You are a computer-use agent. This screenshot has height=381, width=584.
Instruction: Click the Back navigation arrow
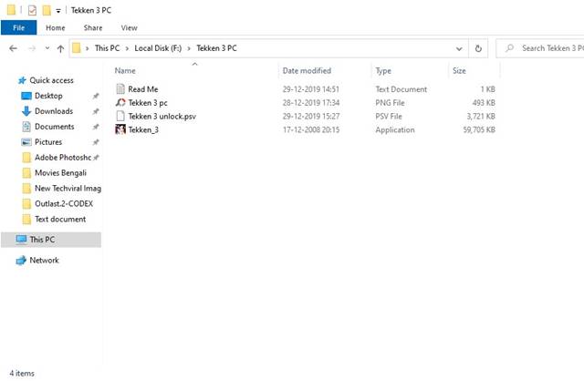(x=14, y=48)
